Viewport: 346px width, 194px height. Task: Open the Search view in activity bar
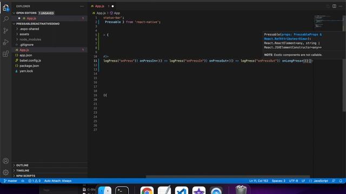point(6,19)
